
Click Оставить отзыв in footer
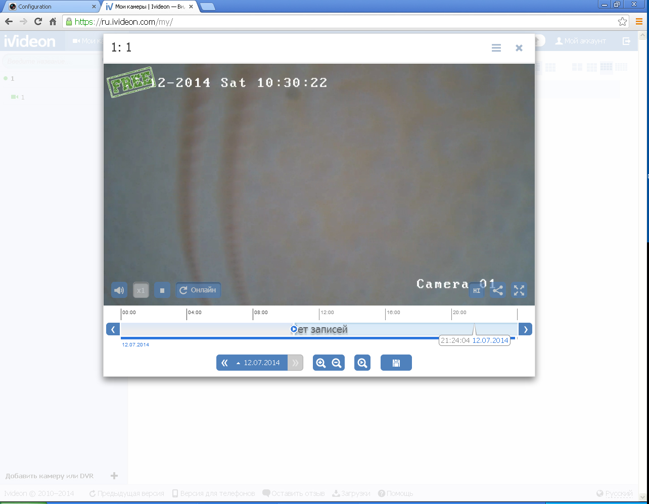293,493
